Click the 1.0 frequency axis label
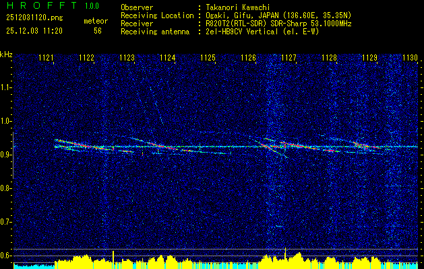424x269 pixels. pyautogui.click(x=5, y=122)
